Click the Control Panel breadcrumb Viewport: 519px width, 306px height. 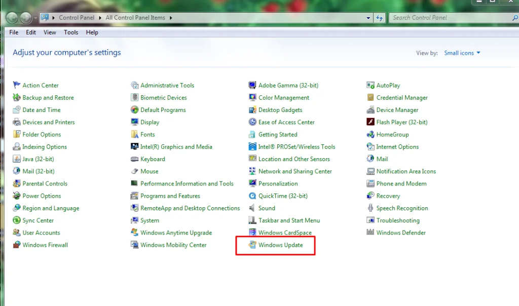[x=77, y=18]
